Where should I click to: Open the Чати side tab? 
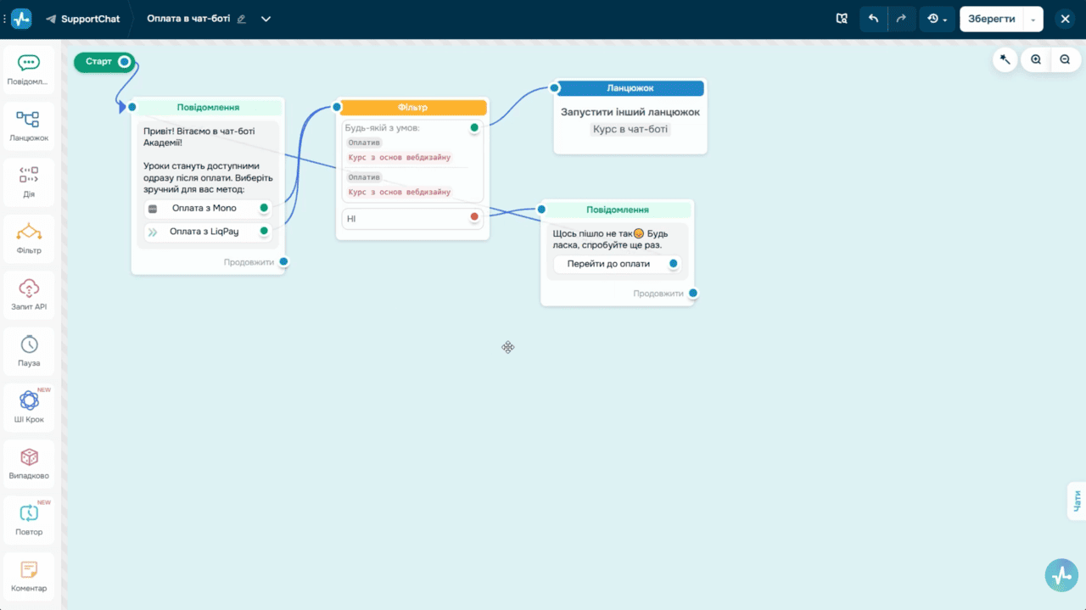pyautogui.click(x=1077, y=501)
